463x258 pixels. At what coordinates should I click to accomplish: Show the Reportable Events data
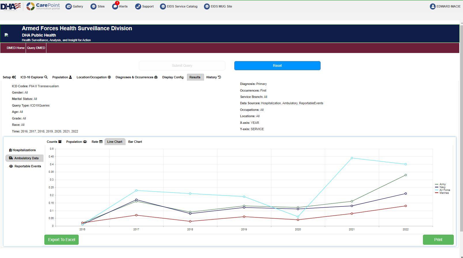click(25, 166)
